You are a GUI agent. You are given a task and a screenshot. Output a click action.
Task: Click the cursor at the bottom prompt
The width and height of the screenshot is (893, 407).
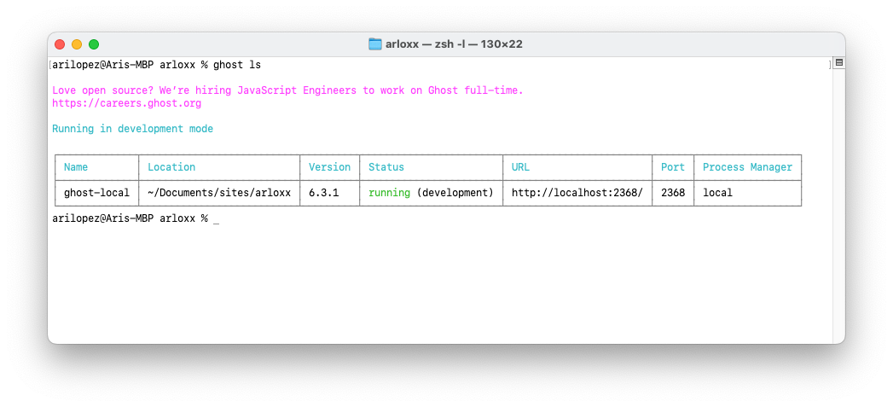pos(217,219)
